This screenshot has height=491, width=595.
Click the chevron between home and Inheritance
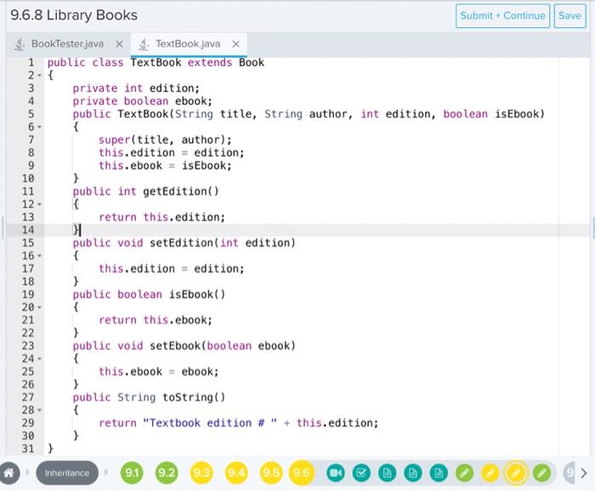[x=28, y=472]
